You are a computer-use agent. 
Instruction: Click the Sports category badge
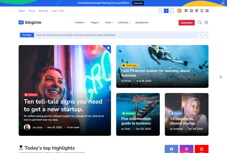(176, 113)
